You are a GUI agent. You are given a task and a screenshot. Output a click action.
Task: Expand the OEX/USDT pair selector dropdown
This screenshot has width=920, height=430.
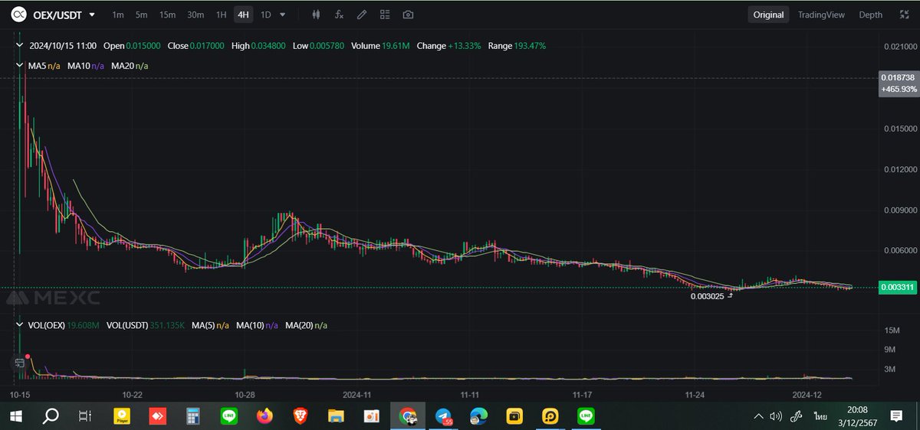tap(93, 15)
